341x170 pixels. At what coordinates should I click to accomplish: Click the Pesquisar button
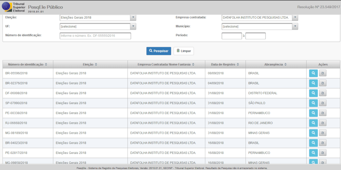159,51
